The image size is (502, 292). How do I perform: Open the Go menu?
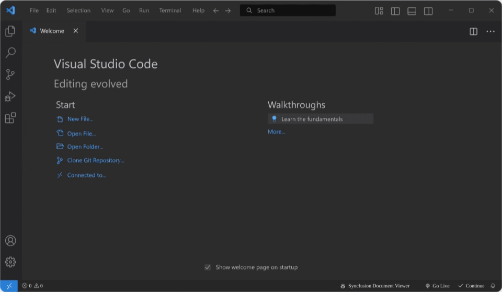[x=126, y=10]
